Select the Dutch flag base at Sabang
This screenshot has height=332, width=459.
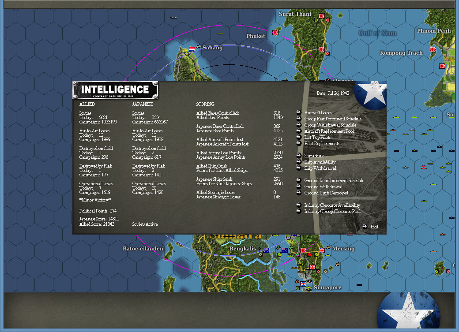(192, 49)
